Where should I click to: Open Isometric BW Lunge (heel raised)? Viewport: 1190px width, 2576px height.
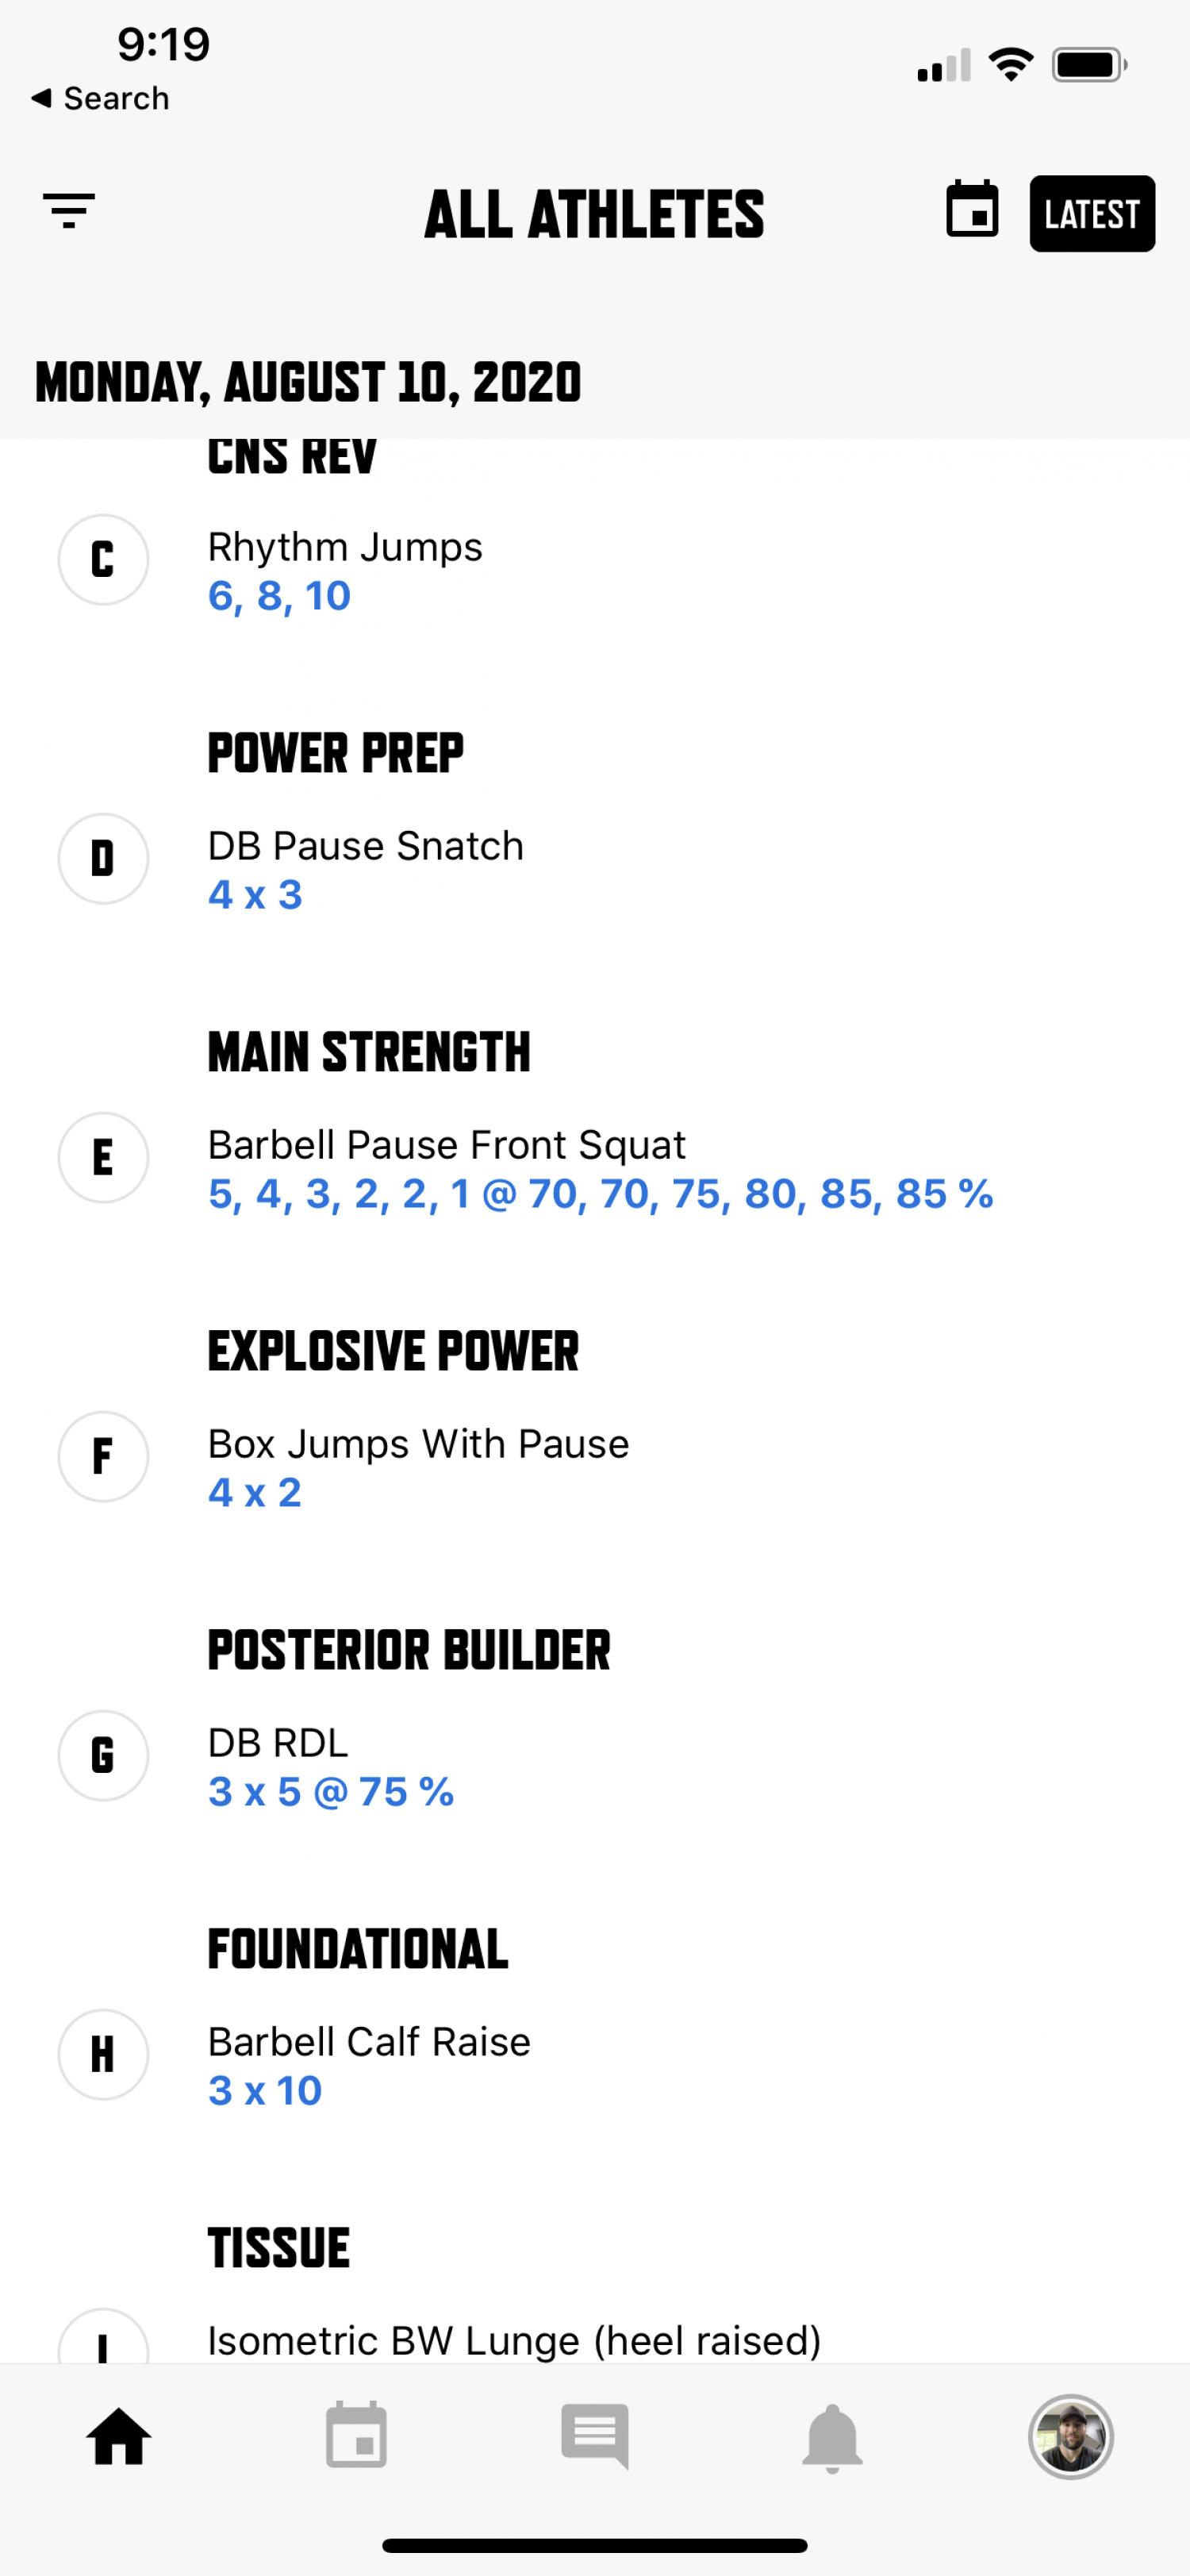[x=514, y=2340]
